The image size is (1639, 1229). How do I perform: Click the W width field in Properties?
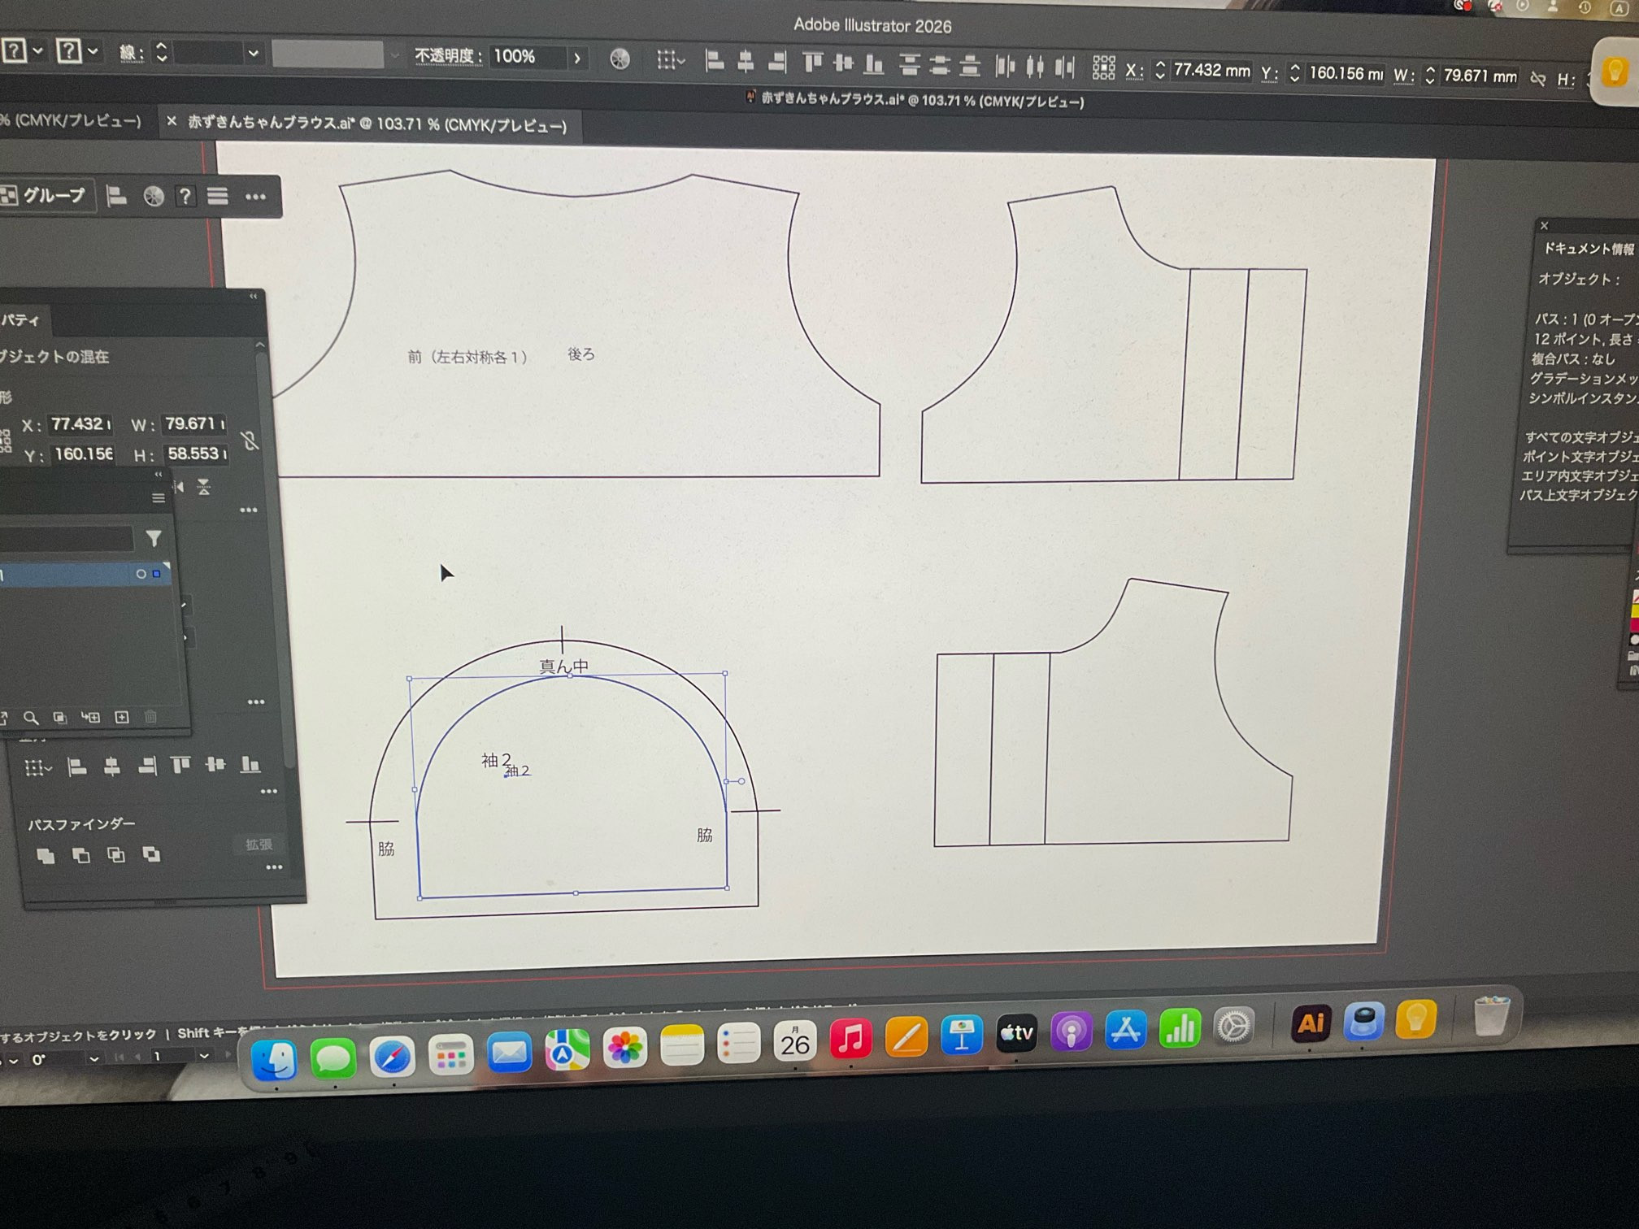[193, 423]
